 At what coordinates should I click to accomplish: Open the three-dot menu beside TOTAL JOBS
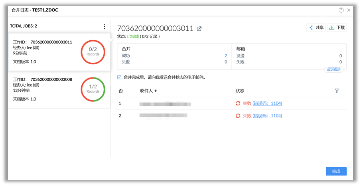[105, 26]
